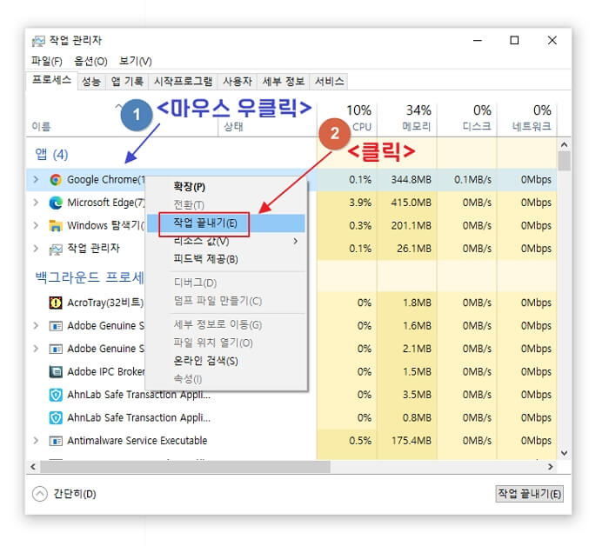Image resolution: width=609 pixels, height=546 pixels.
Task: Click the 415.0MB memory value for Edge
Action: (411, 203)
